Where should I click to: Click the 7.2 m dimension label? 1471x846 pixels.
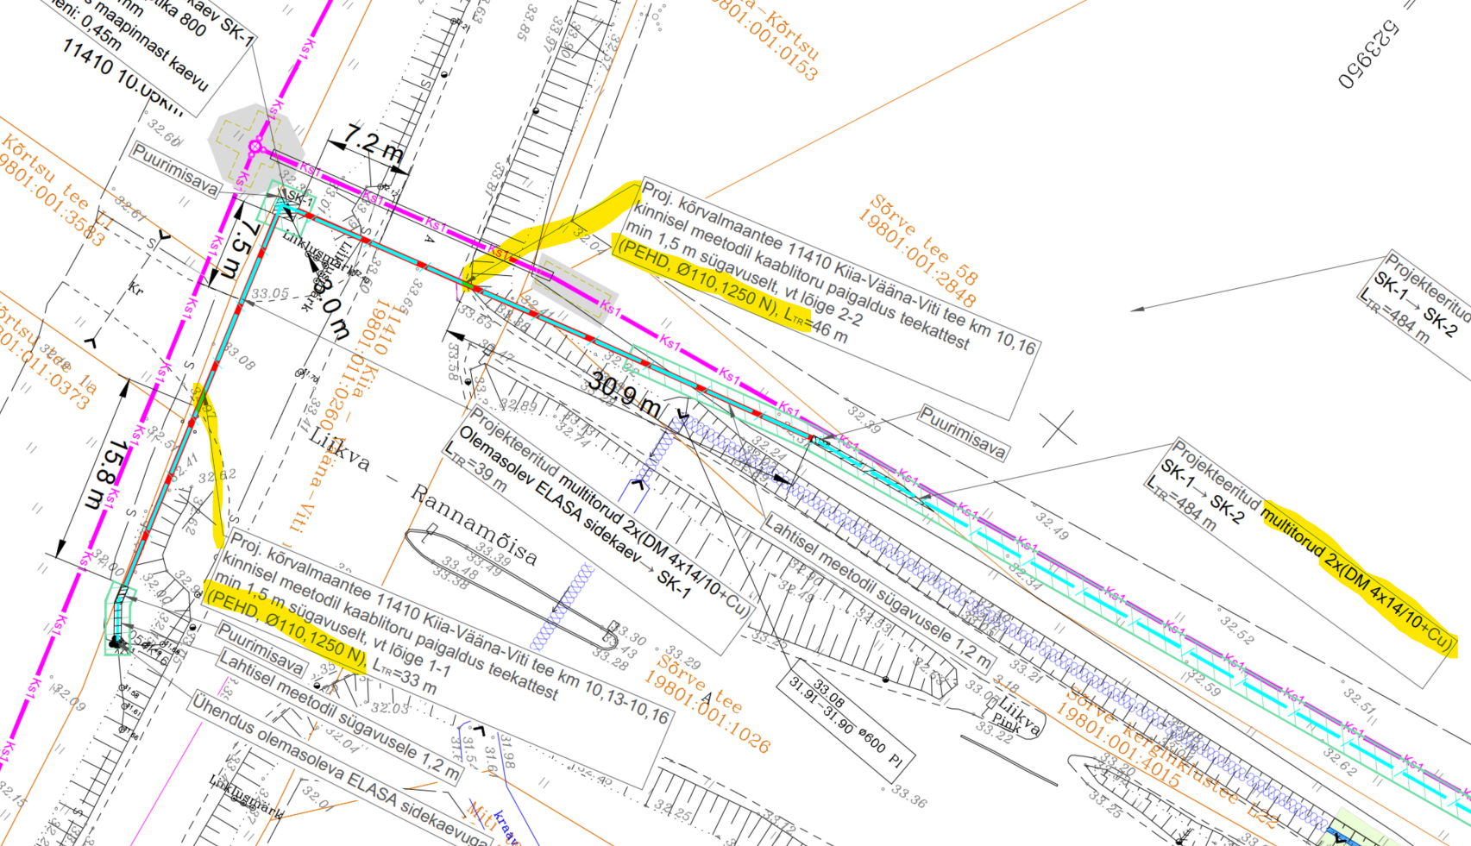[373, 143]
